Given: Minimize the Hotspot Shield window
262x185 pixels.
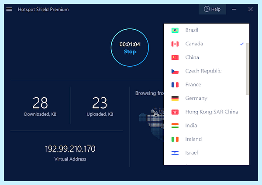Looking at the screenshot, I should pyautogui.click(x=234, y=9).
